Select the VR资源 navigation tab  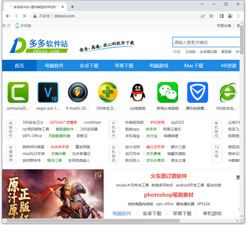229,65
